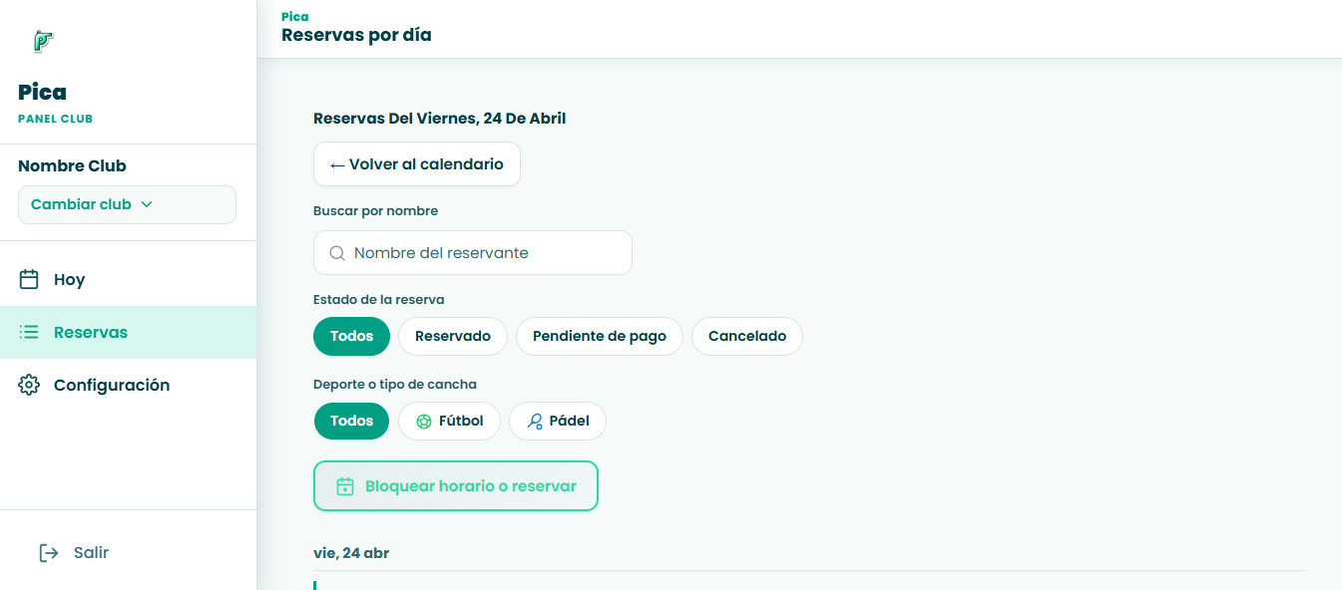Filter courts by Pádel text label
Image resolution: width=1342 pixels, height=590 pixels.
570,421
